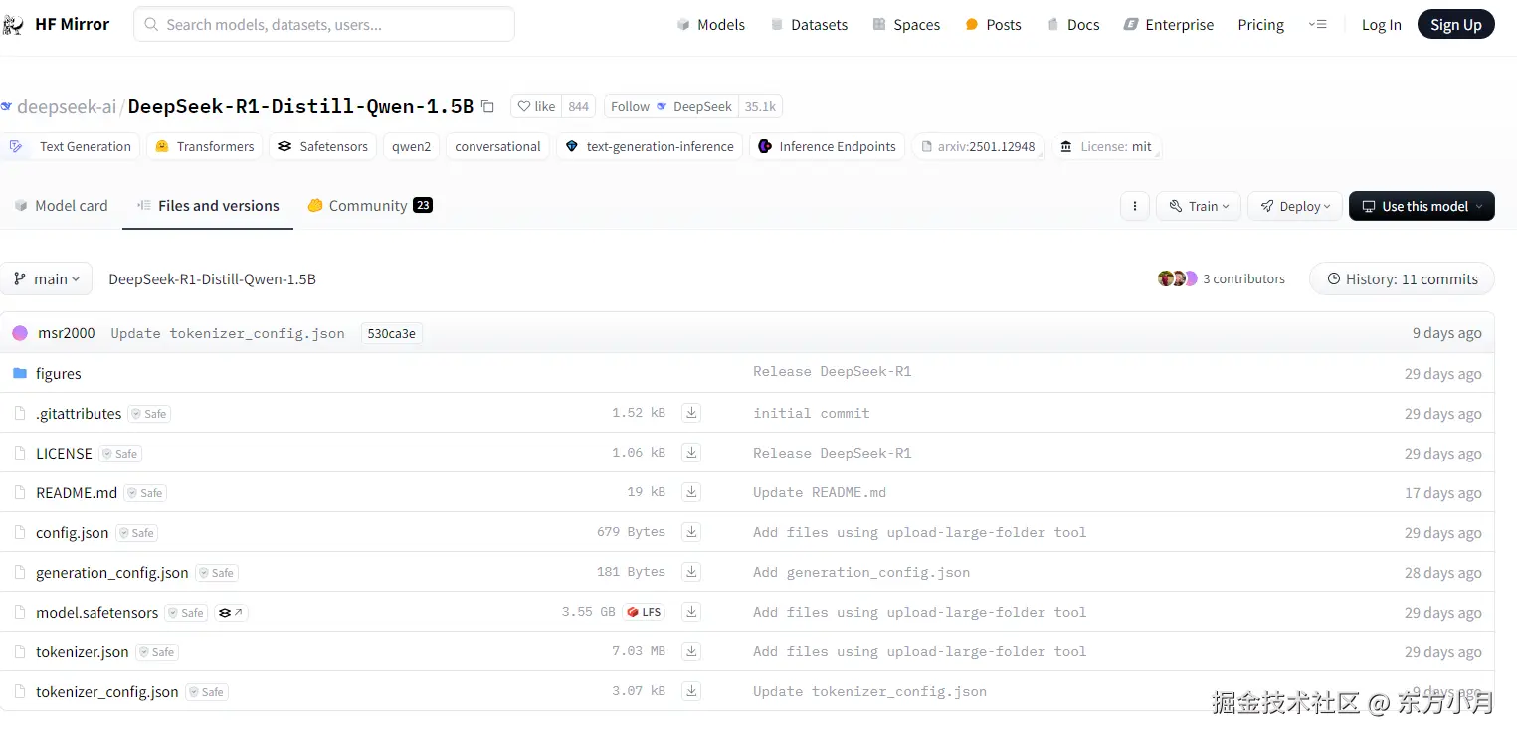Download the .gitattributes file
The height and width of the screenshot is (738, 1517).
pos(691,413)
